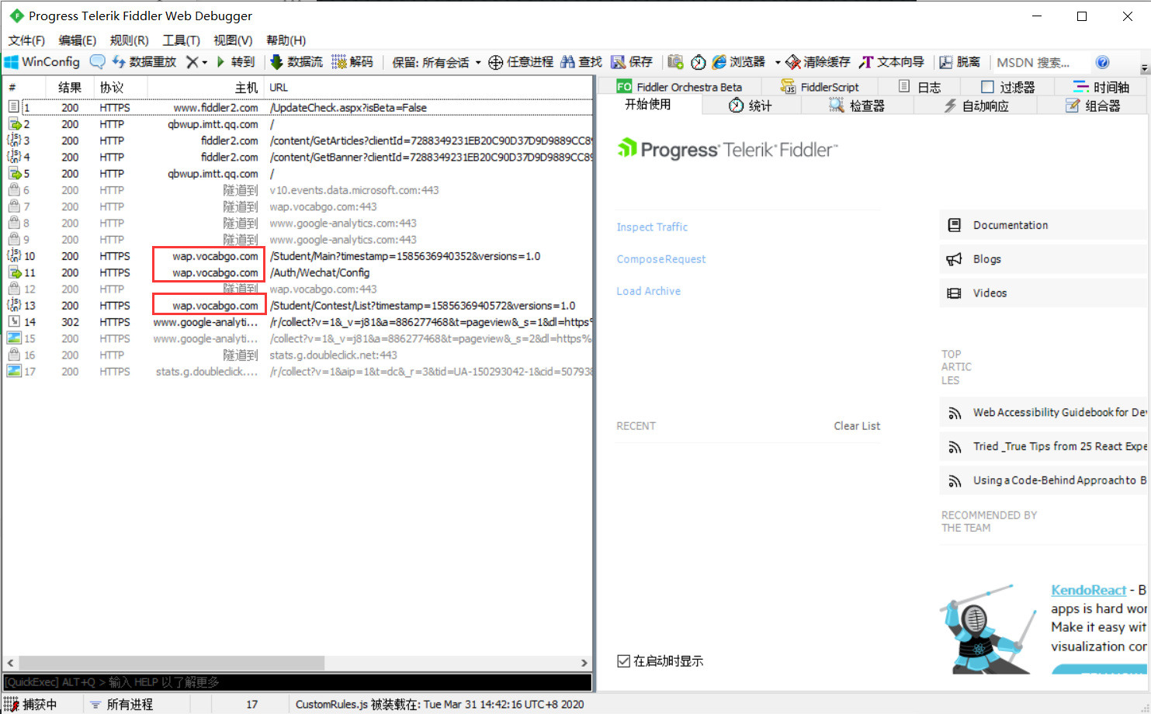Sort sessions by the URL column header
Screen dimensions: 1151x714
click(428, 88)
